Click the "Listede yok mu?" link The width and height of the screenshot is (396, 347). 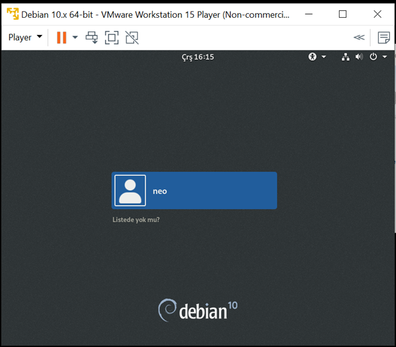pyautogui.click(x=136, y=220)
